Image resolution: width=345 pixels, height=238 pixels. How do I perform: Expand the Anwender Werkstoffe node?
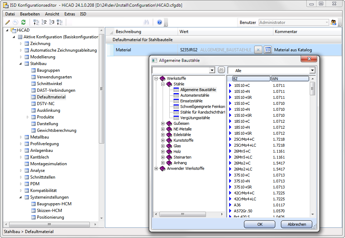[156, 168]
